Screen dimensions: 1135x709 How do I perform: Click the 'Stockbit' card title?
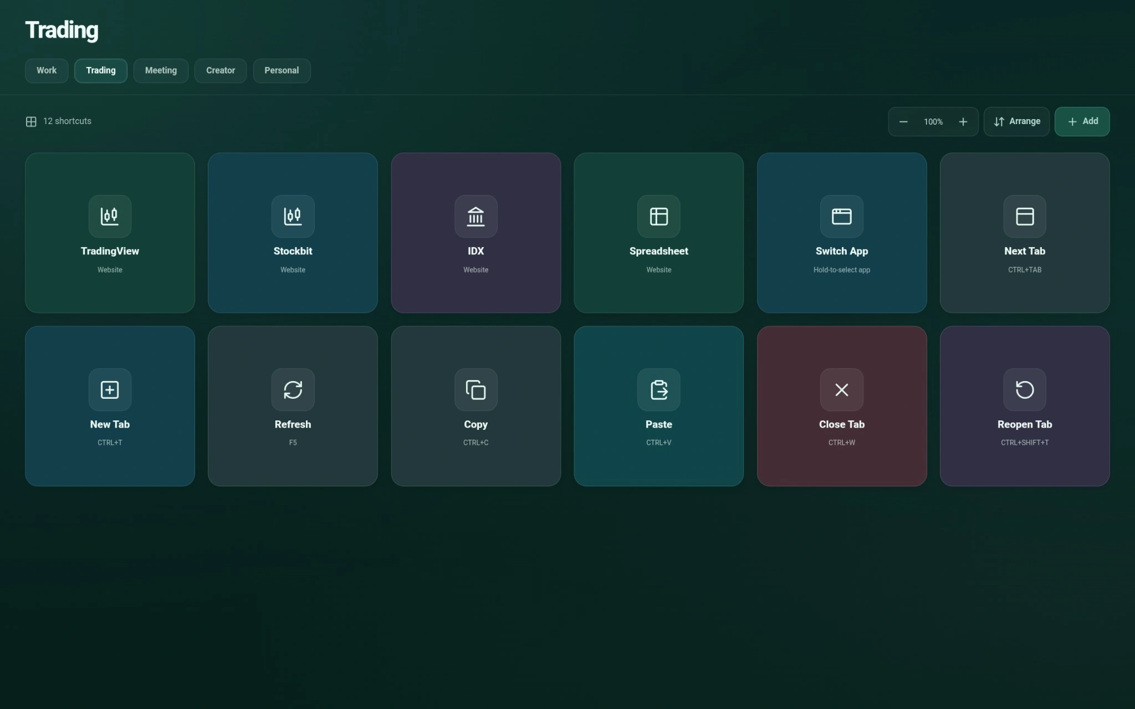[x=293, y=251]
